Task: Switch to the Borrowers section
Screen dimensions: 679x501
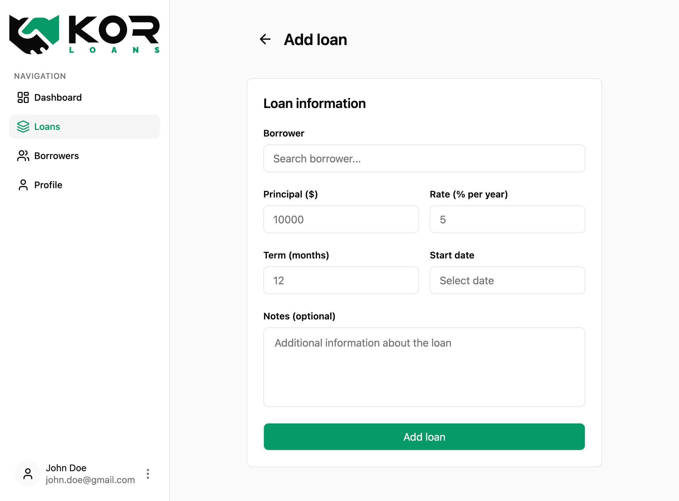Action: click(x=56, y=156)
